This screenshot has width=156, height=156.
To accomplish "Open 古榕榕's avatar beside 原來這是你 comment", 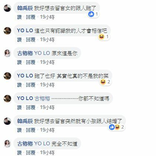I will [7, 53].
